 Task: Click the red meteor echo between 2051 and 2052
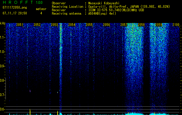coord(30,91)
